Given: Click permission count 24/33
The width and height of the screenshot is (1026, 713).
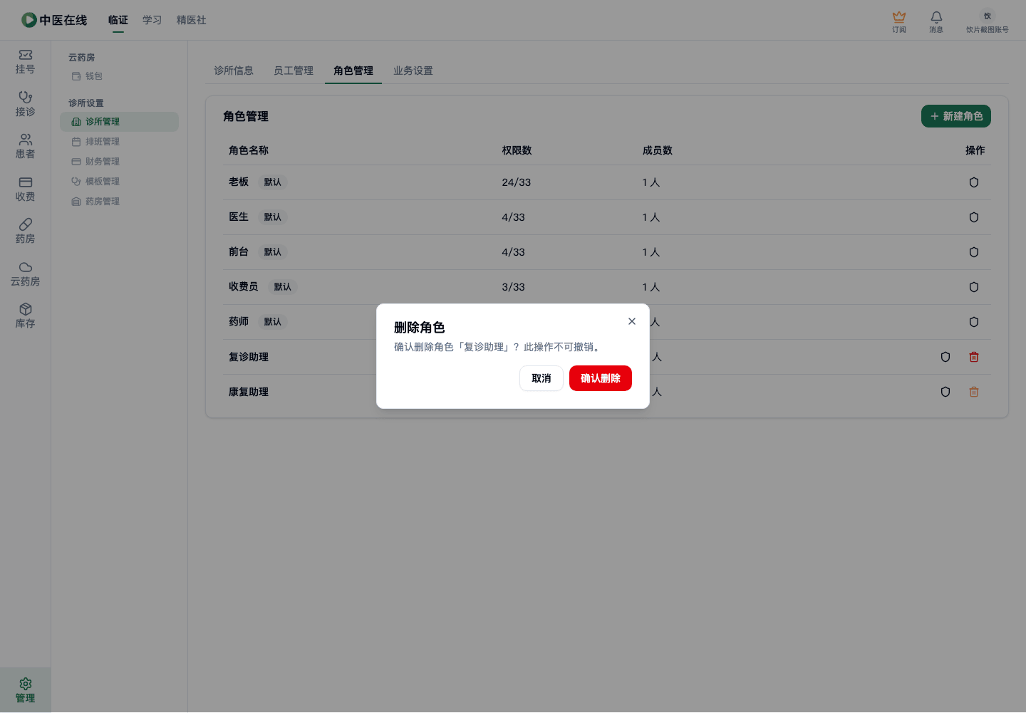Looking at the screenshot, I should click(517, 182).
